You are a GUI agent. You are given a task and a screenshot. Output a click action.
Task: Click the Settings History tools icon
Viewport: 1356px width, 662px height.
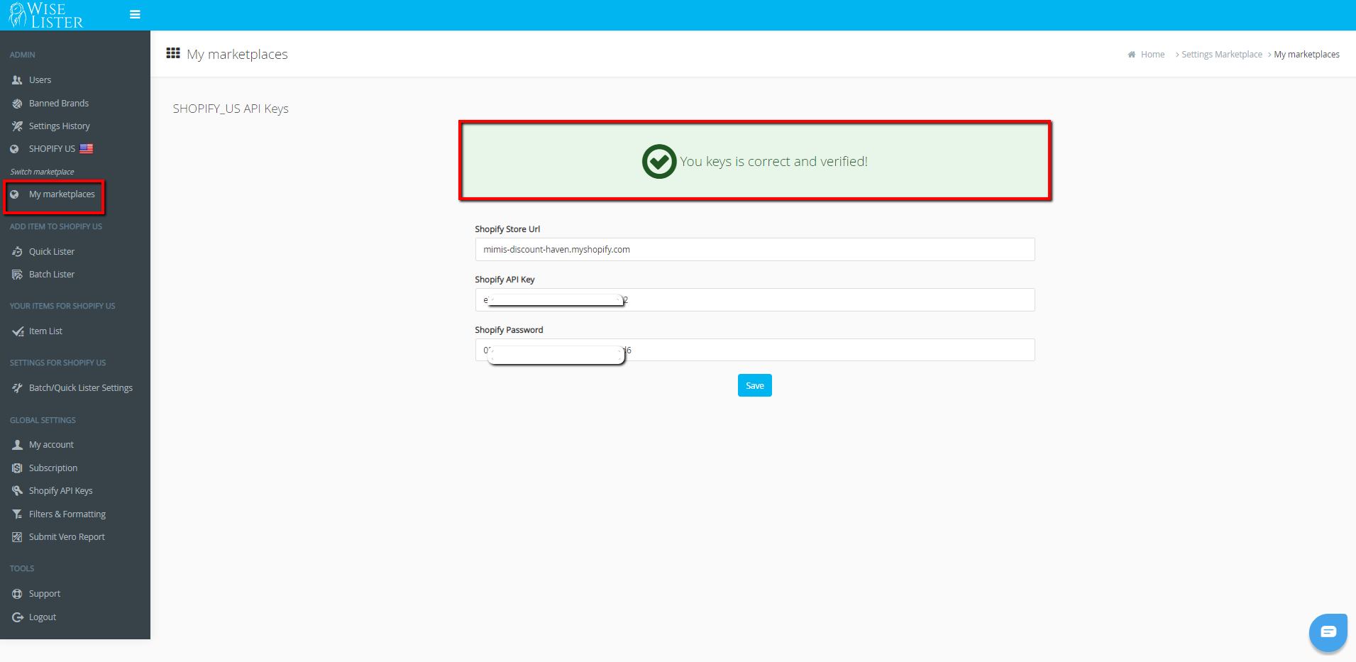(x=17, y=126)
